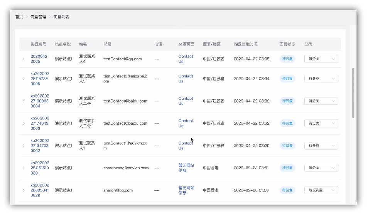Click the 国家/地区 column header
Viewport: 368px width, 215px height.
212,44
